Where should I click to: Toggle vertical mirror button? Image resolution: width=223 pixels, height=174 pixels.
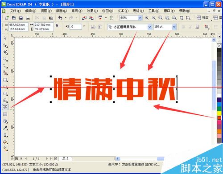[100, 27]
